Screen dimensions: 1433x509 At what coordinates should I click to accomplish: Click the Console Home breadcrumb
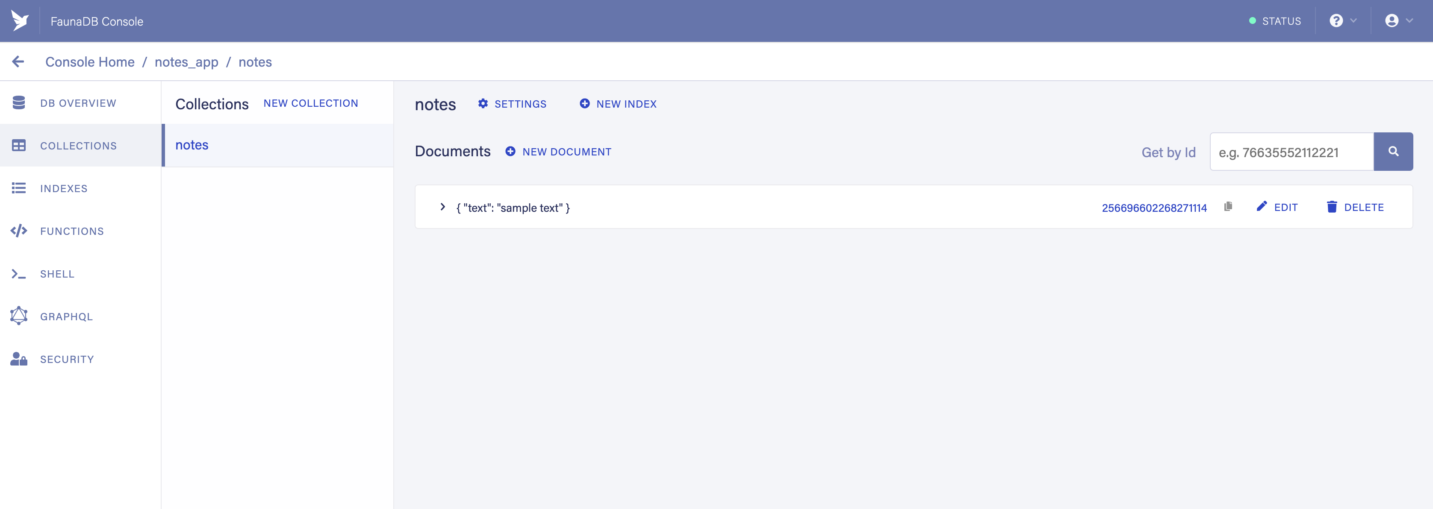(x=90, y=61)
